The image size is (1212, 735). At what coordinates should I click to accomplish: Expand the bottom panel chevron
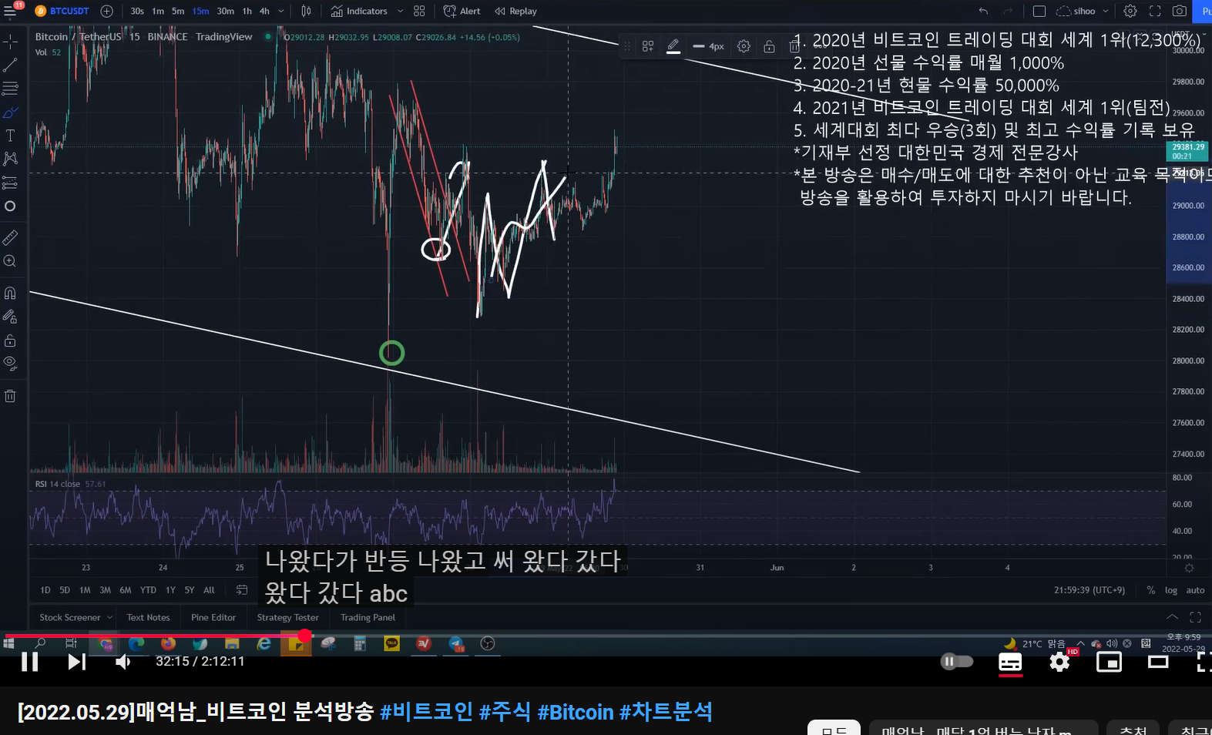tap(1172, 617)
